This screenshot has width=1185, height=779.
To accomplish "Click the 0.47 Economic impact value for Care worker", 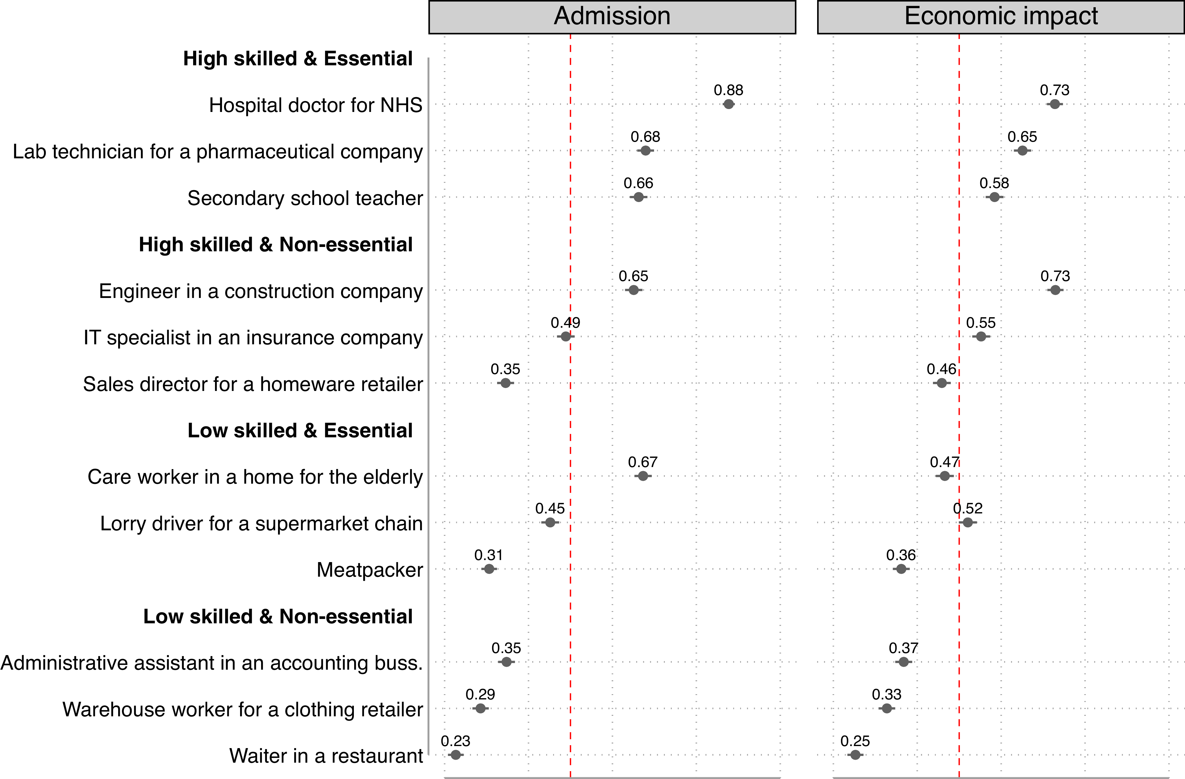I will [945, 462].
